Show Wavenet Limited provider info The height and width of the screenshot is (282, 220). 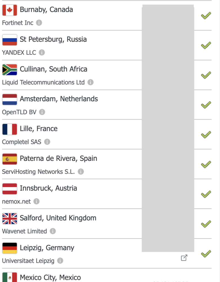pos(53,231)
